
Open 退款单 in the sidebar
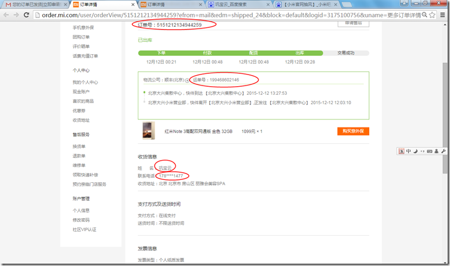79,156
